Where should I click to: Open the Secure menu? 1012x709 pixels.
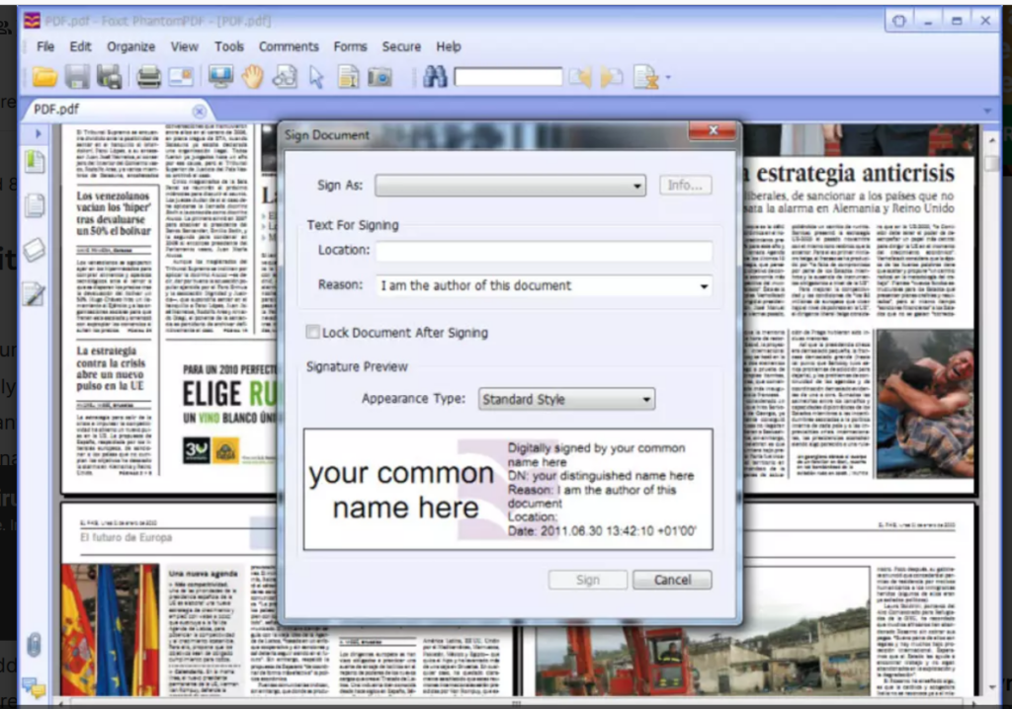click(401, 46)
